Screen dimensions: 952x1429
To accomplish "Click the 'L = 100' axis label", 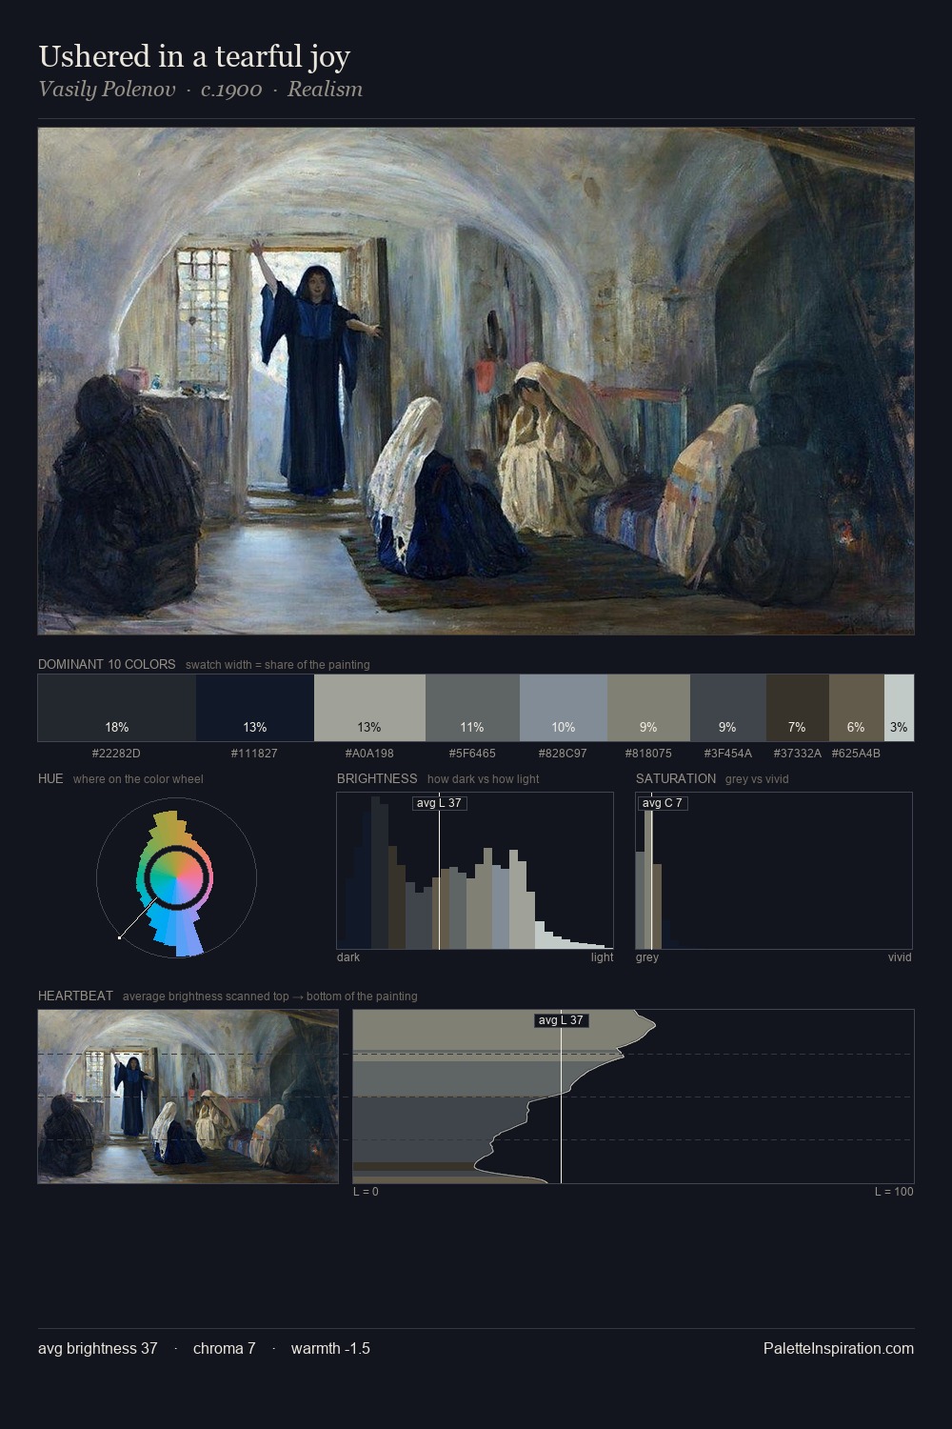I will click(x=894, y=1192).
